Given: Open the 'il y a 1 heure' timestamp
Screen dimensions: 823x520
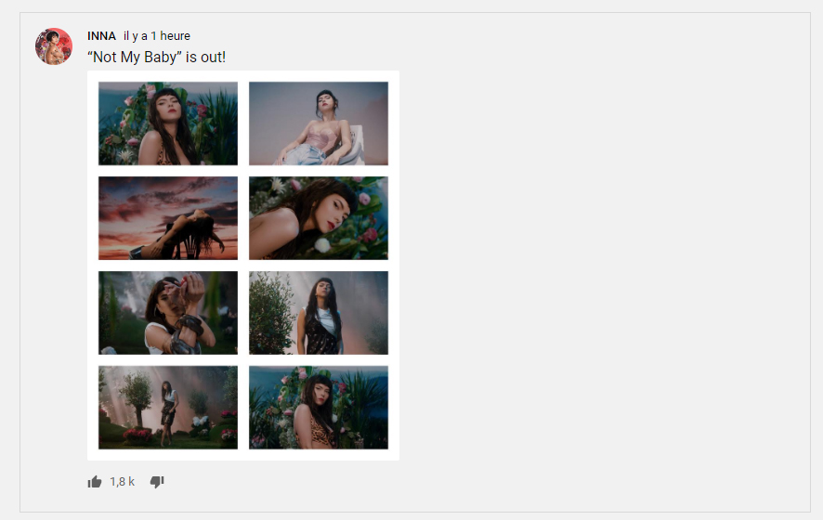Looking at the screenshot, I should pos(157,35).
